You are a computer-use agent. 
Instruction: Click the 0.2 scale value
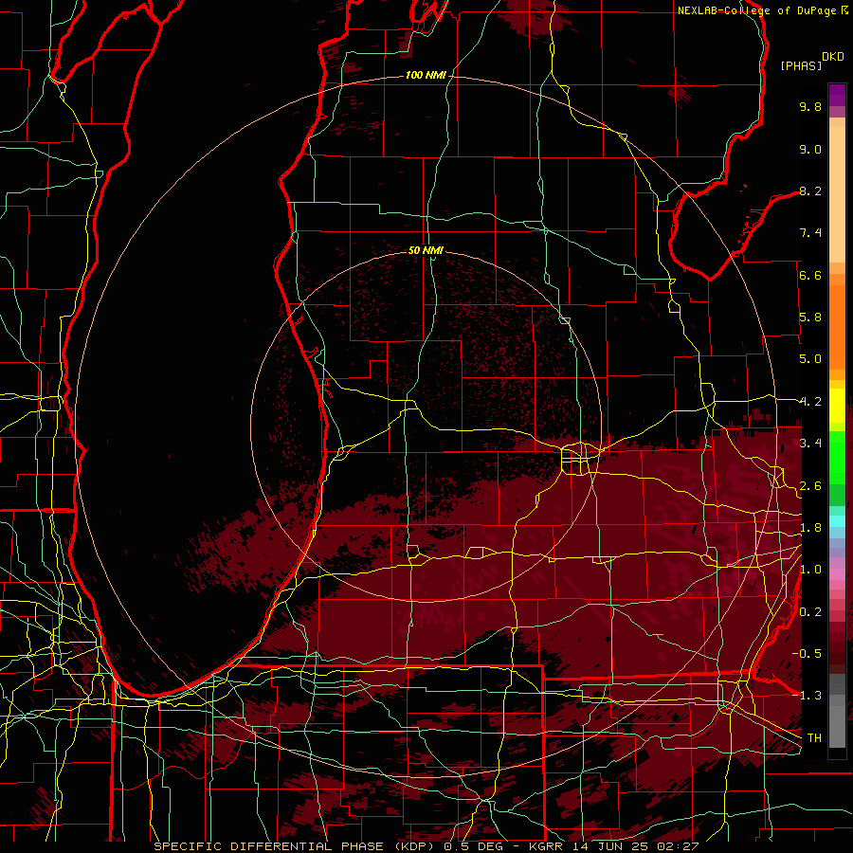pyautogui.click(x=810, y=612)
